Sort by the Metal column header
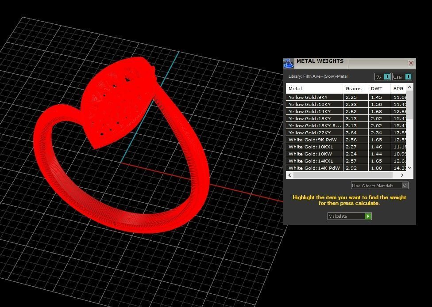The image size is (432, 307). click(314, 88)
